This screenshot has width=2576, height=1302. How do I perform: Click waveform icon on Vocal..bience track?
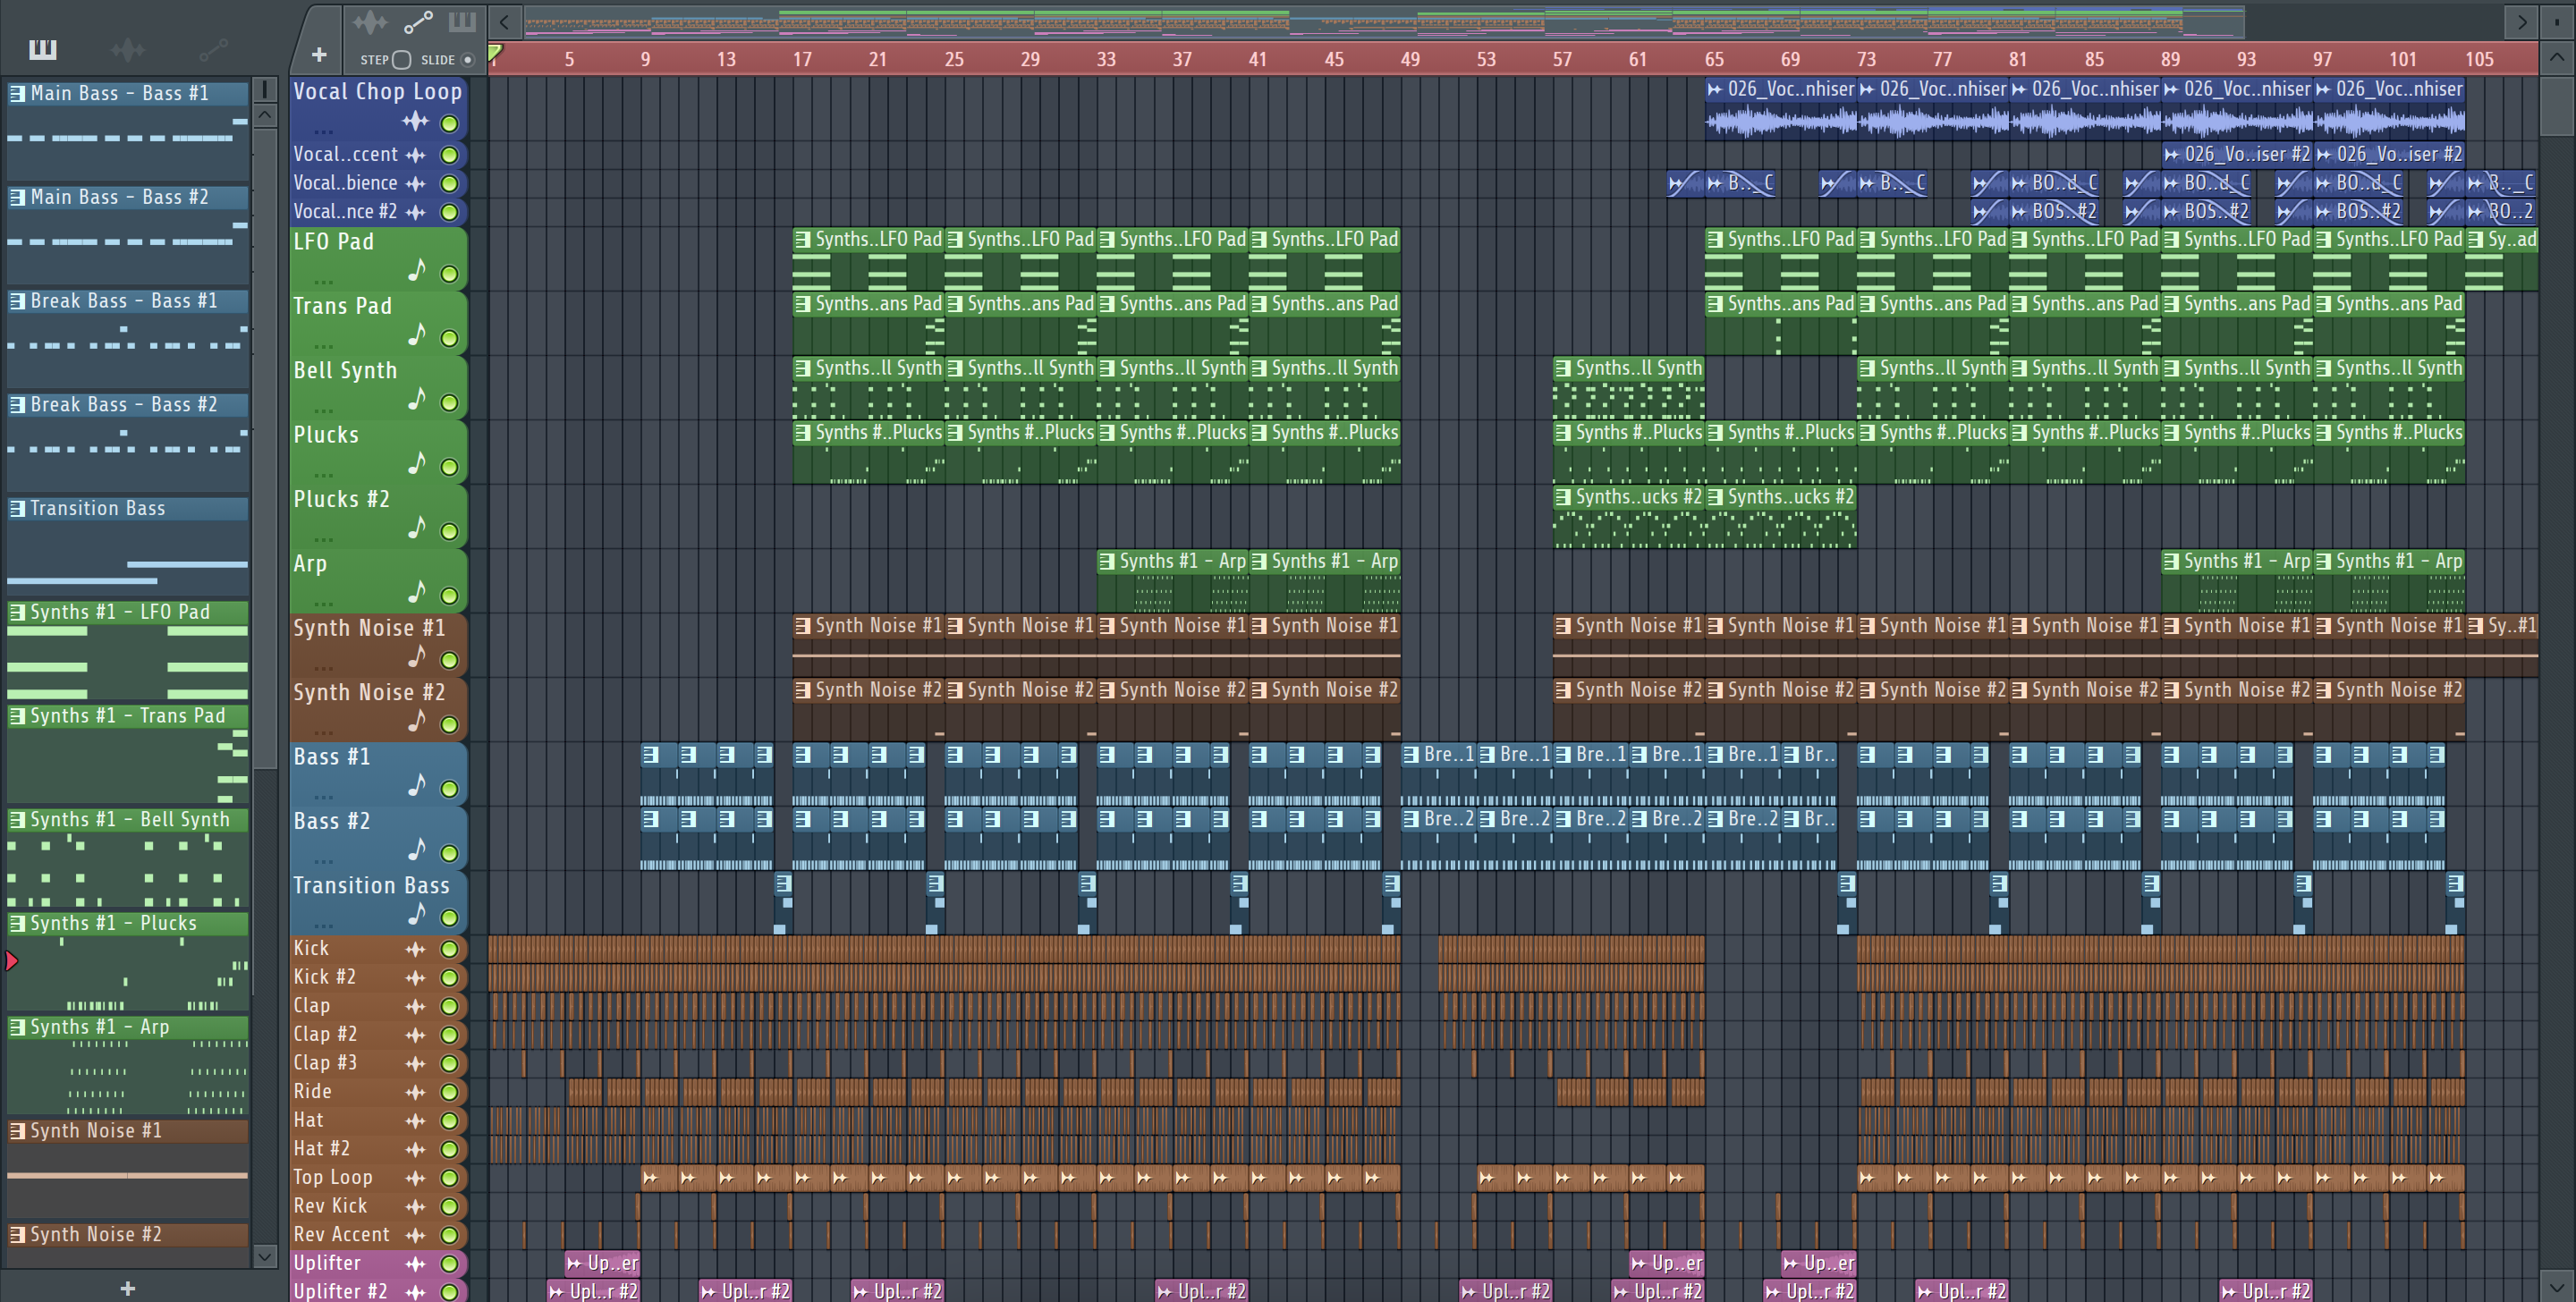tap(415, 183)
